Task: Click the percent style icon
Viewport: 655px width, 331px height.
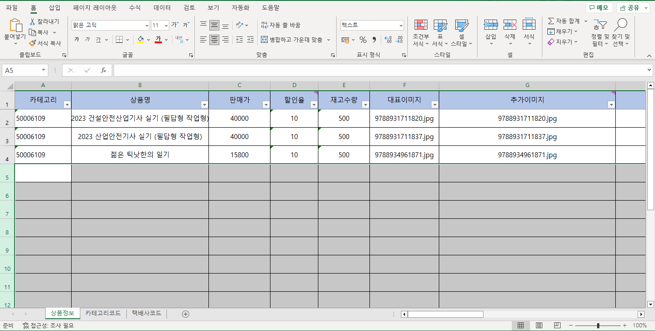Action: (363, 40)
